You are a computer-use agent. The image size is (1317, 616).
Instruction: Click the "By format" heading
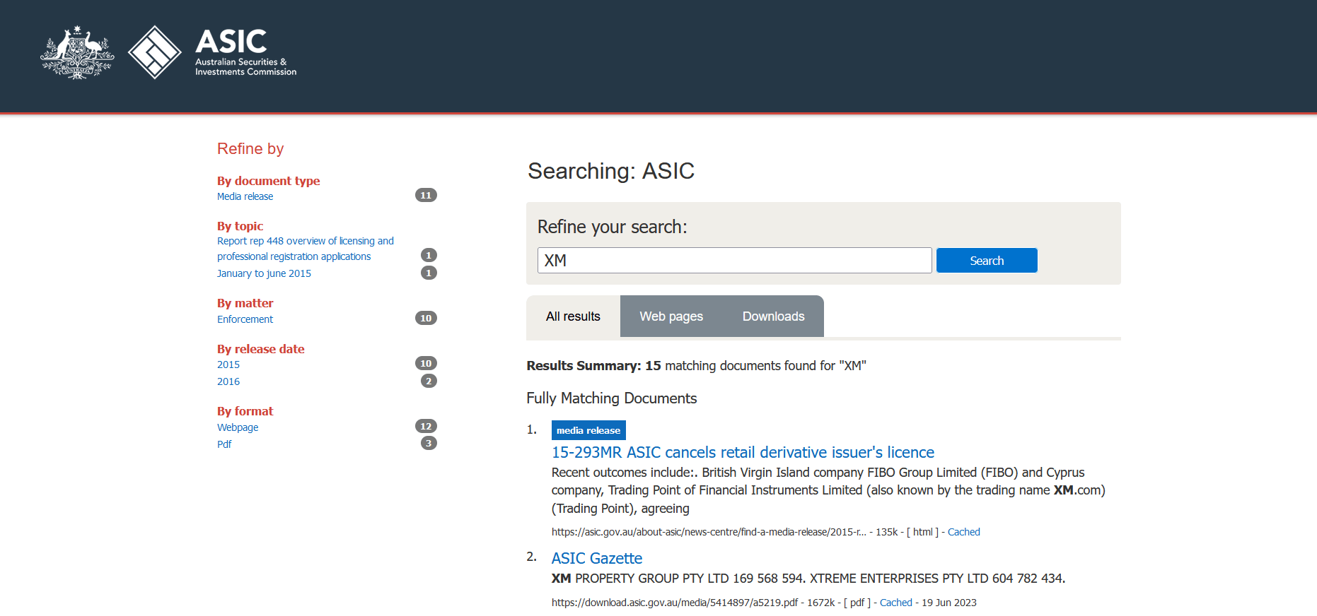pos(245,411)
